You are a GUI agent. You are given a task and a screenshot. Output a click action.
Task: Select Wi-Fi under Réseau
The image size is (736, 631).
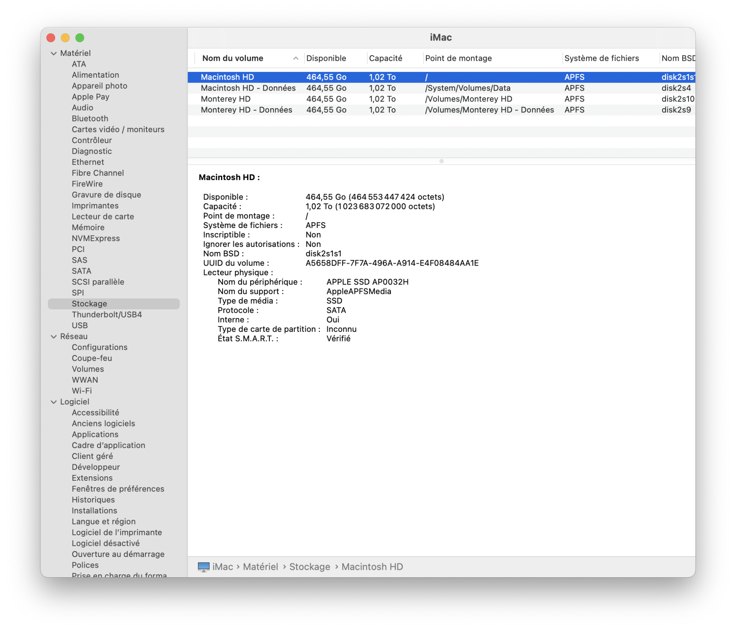click(82, 391)
